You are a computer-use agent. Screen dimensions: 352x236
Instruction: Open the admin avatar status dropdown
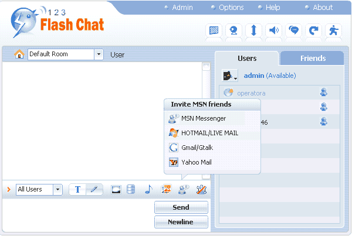[229, 76]
